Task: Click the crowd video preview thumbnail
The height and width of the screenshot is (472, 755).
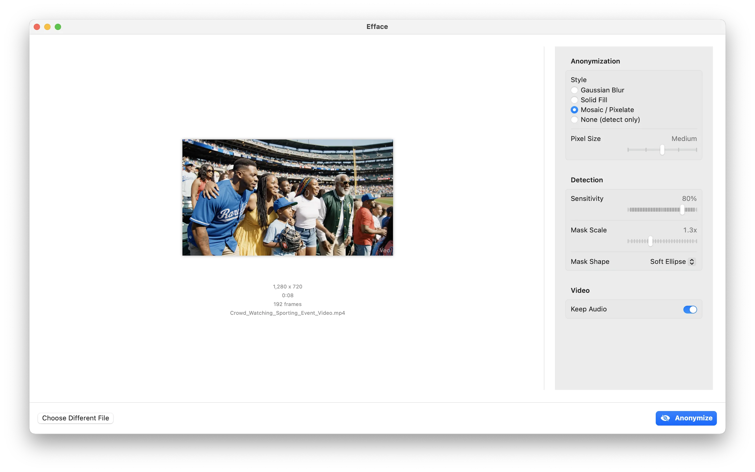Action: pos(287,197)
